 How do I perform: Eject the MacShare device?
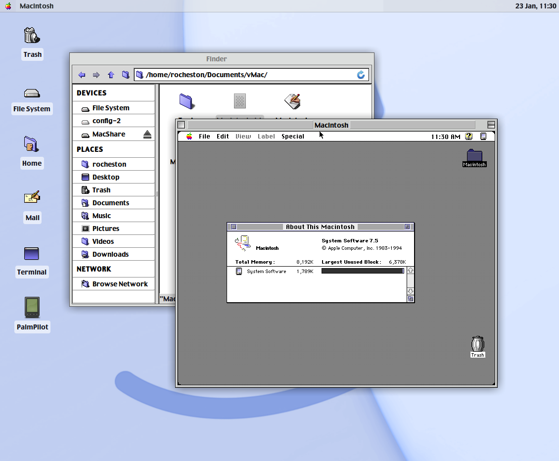[147, 135]
